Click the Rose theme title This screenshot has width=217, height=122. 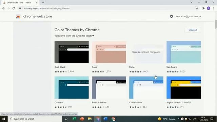[94, 67]
